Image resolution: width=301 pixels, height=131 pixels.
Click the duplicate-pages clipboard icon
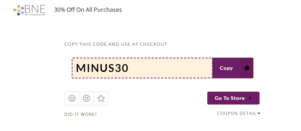[x=247, y=68]
